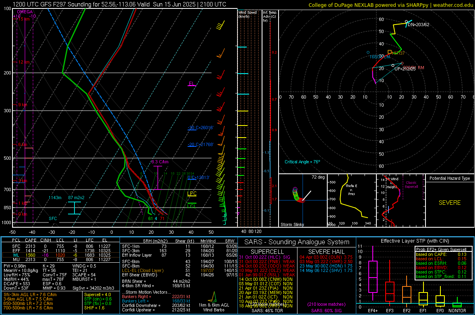Click the Wind Speed (knots) panel header

tap(248, 14)
